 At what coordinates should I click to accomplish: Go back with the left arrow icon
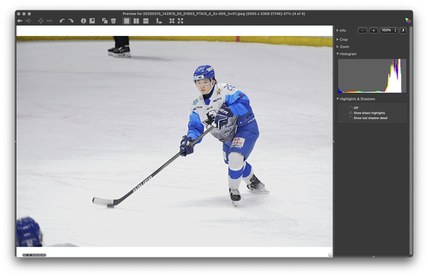click(19, 21)
